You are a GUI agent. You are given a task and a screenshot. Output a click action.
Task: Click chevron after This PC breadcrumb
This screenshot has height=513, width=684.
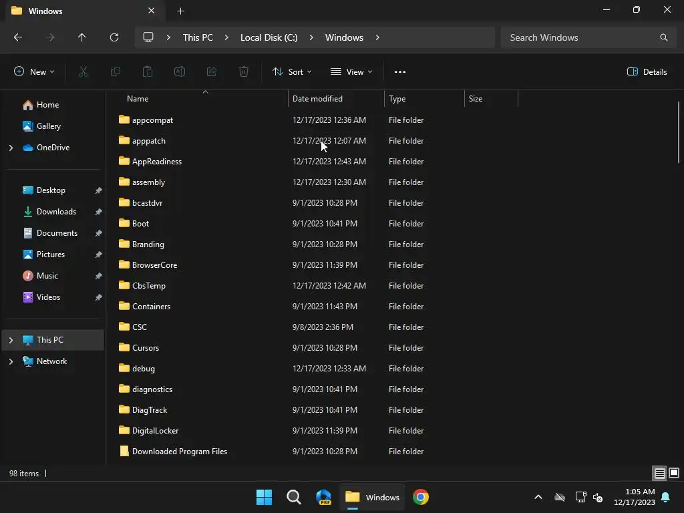tap(226, 37)
